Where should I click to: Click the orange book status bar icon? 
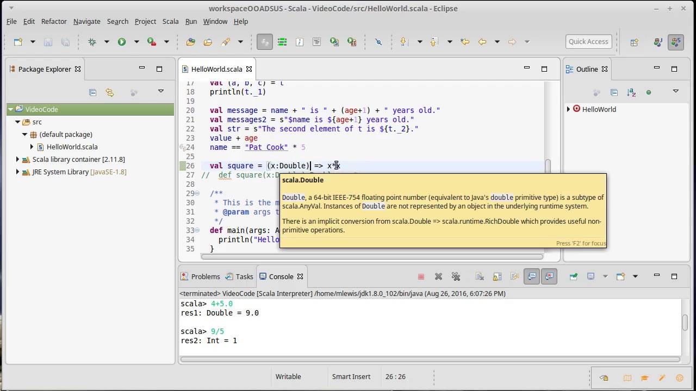627,378
